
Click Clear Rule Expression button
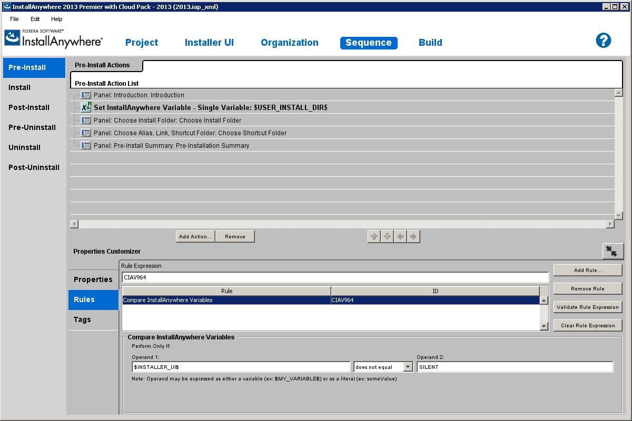pyautogui.click(x=588, y=326)
